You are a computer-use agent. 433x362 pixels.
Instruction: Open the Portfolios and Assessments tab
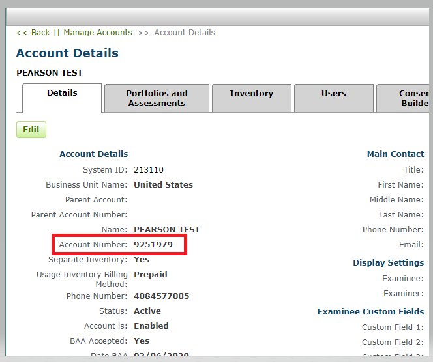(x=157, y=98)
